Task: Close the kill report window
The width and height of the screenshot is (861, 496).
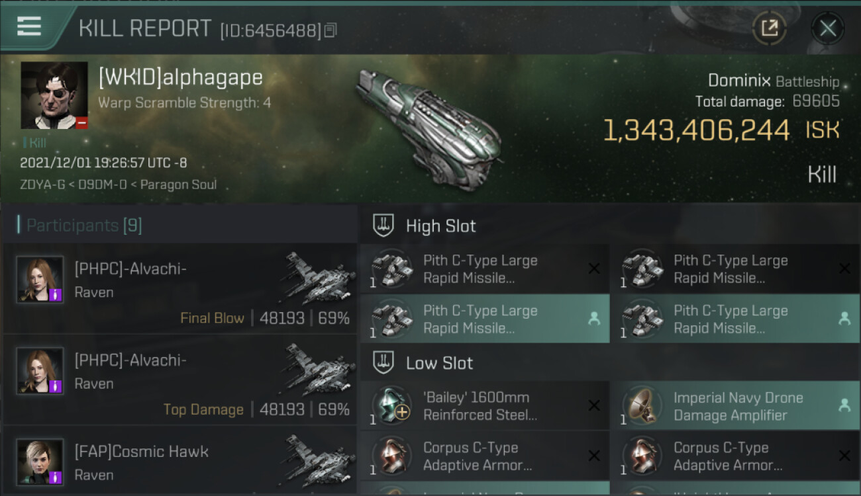Action: [827, 28]
